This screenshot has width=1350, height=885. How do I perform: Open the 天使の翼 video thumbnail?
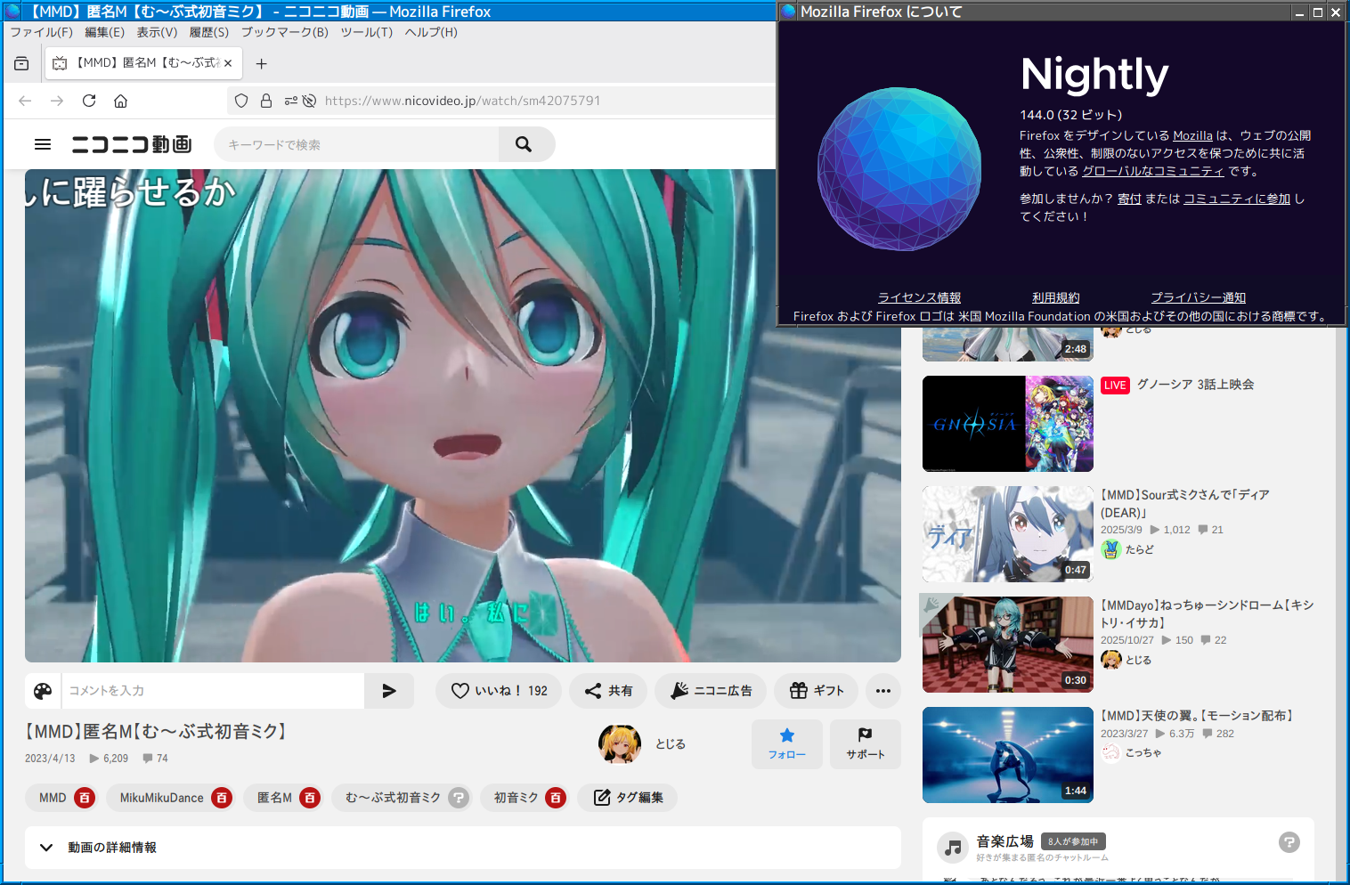click(1007, 755)
